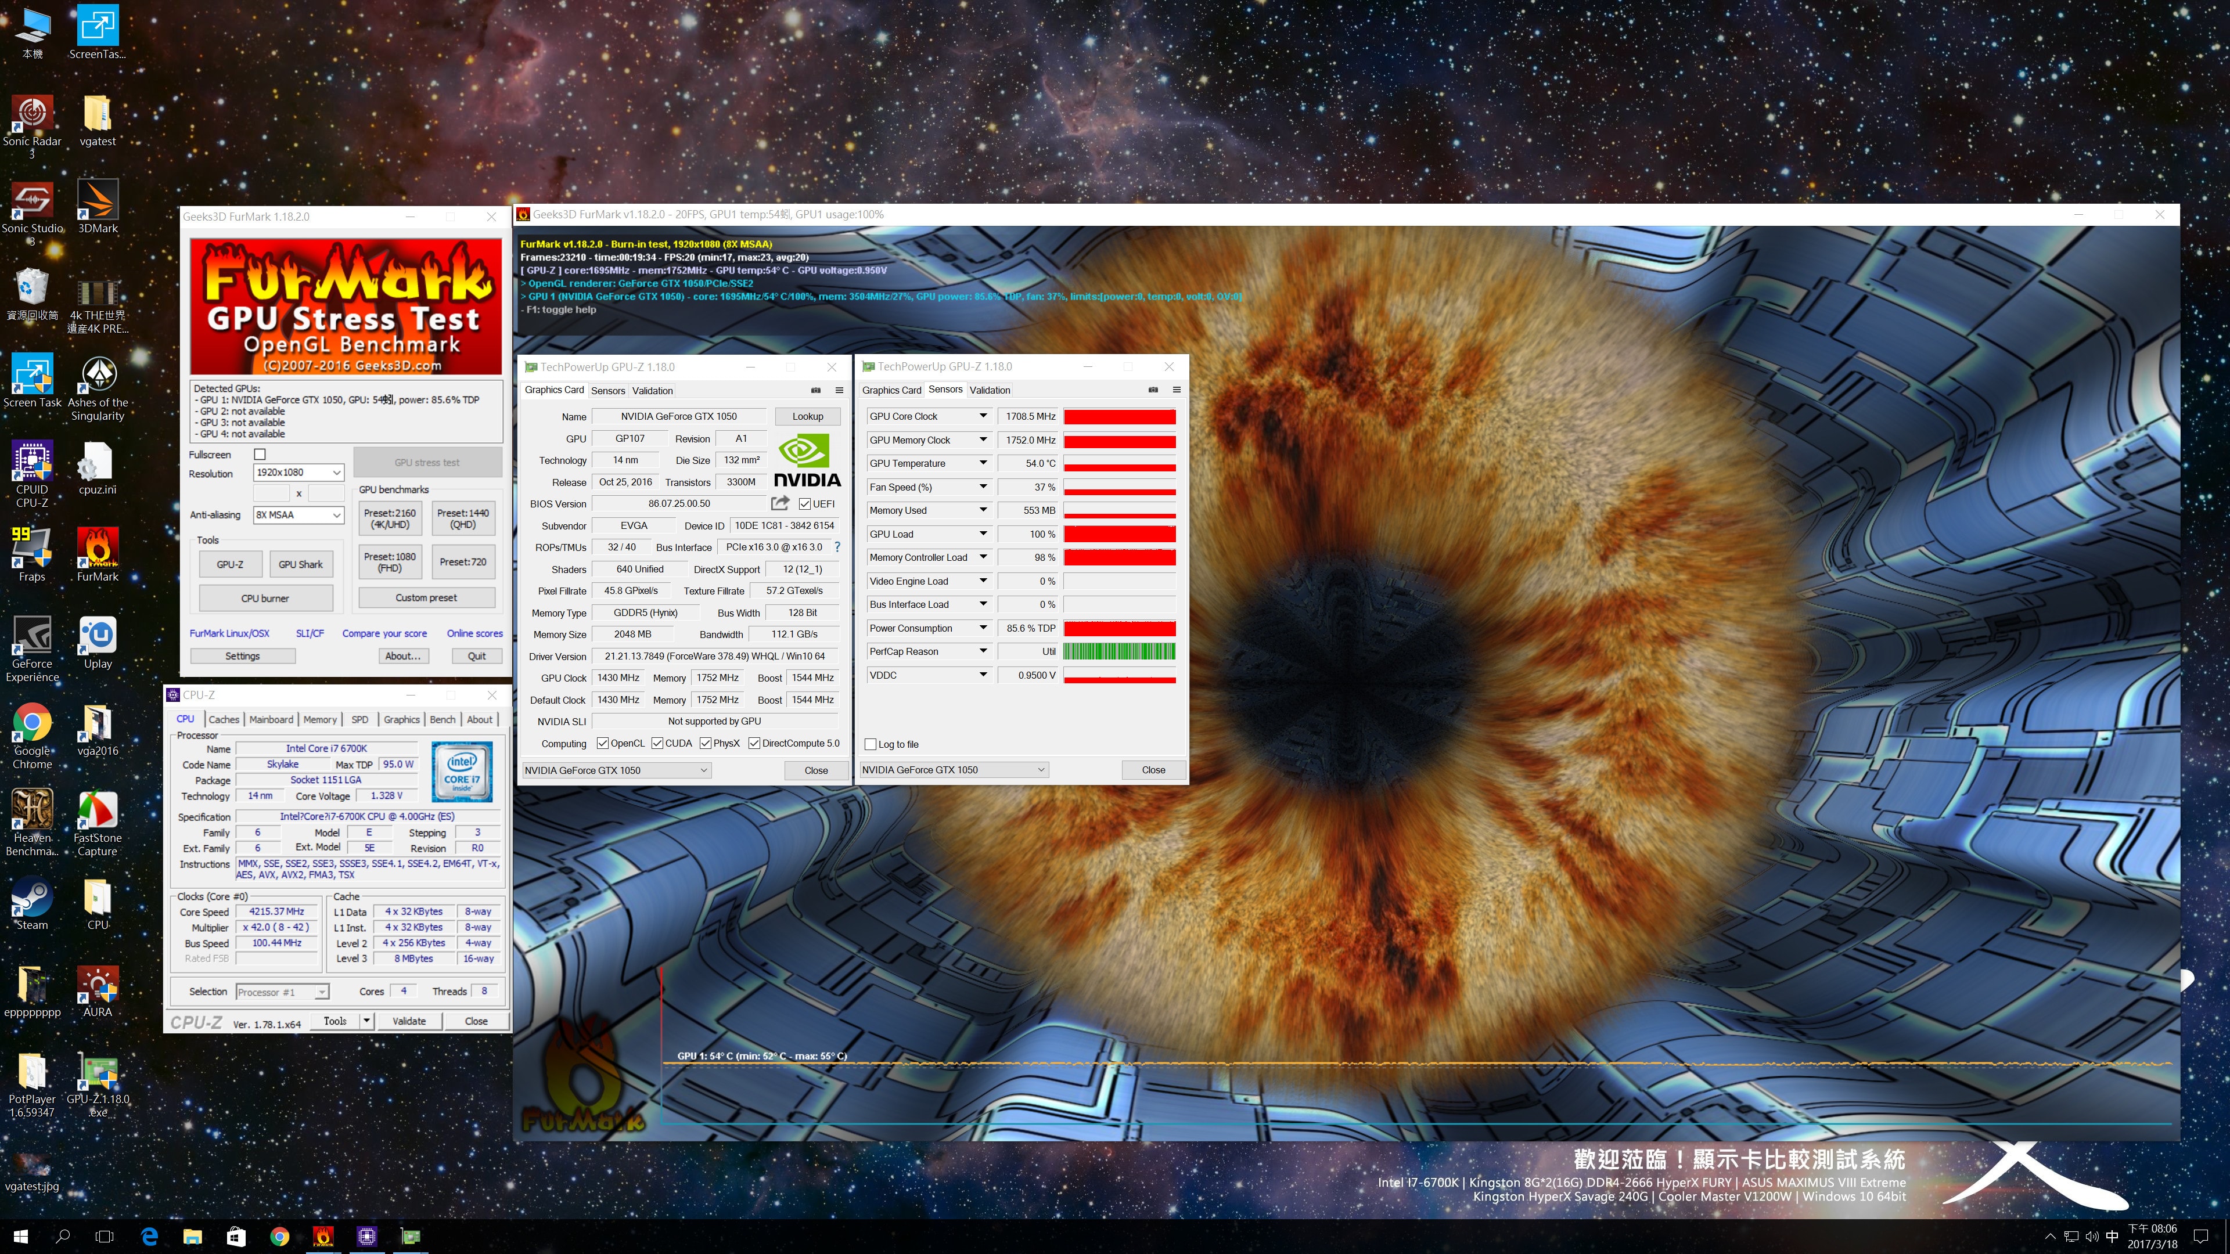Open the GPU Core Clock sensor dropdown arrow
The width and height of the screenshot is (2230, 1254).
pos(983,416)
